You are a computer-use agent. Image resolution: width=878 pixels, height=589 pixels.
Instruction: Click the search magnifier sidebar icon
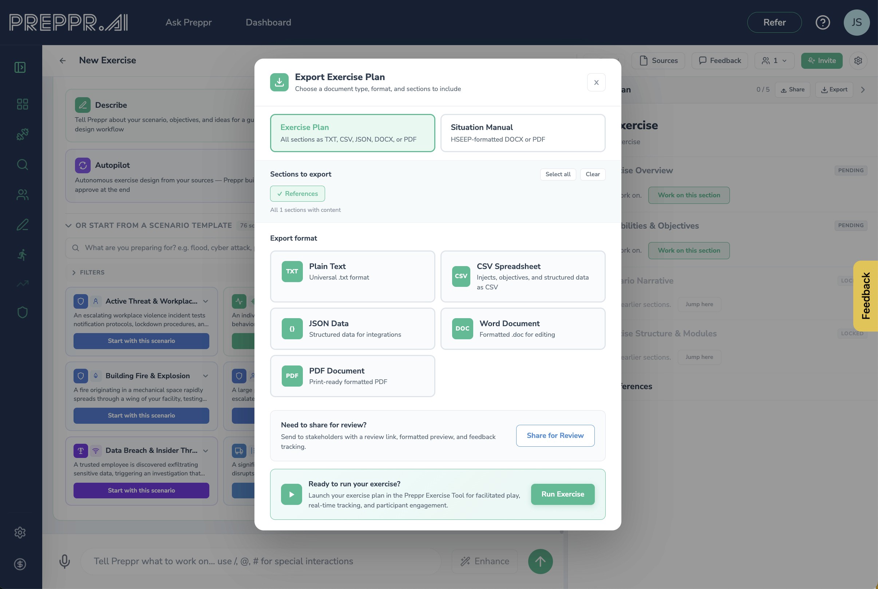[22, 165]
